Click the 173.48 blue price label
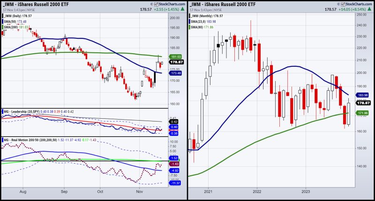This screenshot has height=201, width=375. (176, 73)
